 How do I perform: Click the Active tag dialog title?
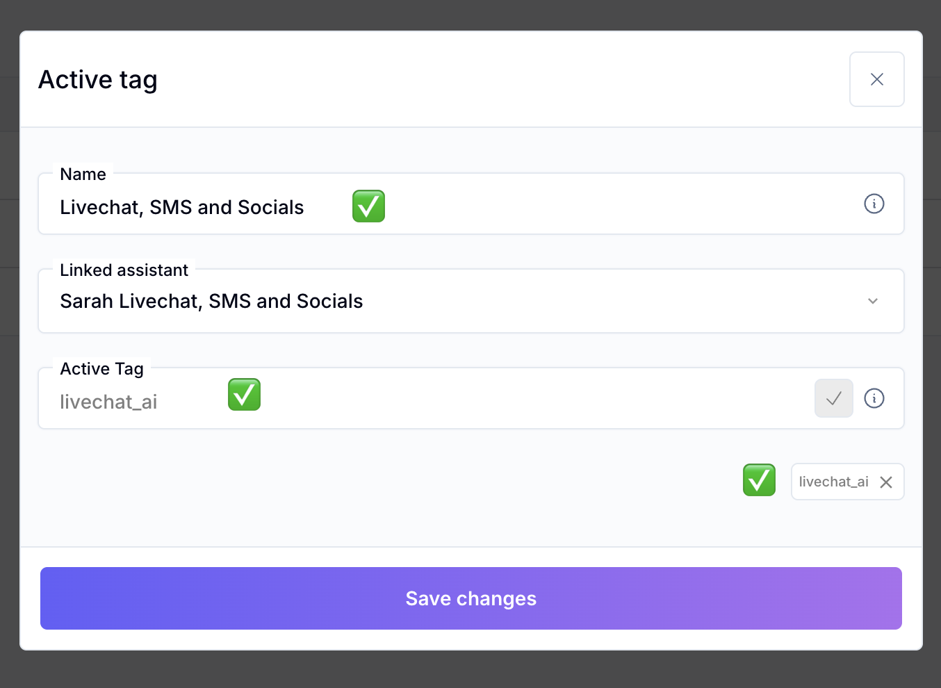[x=98, y=80]
